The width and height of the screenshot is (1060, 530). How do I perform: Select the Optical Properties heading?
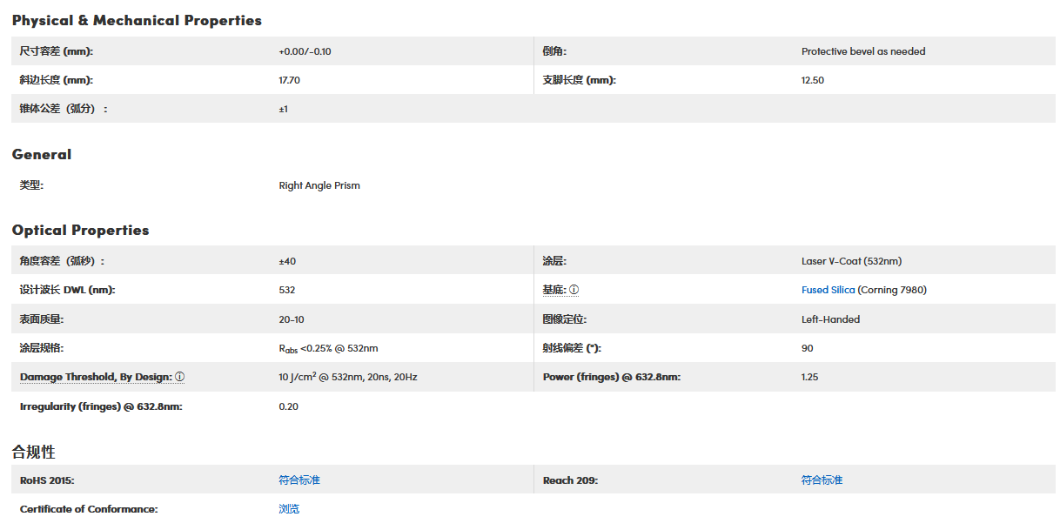tap(81, 230)
